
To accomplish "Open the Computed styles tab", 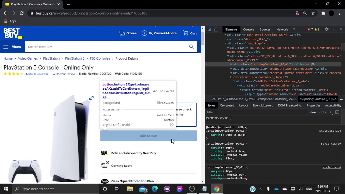I will pos(227,105).
